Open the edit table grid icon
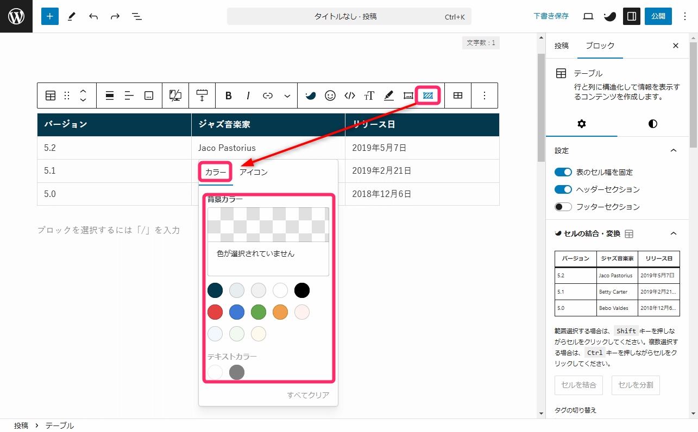 tap(458, 96)
